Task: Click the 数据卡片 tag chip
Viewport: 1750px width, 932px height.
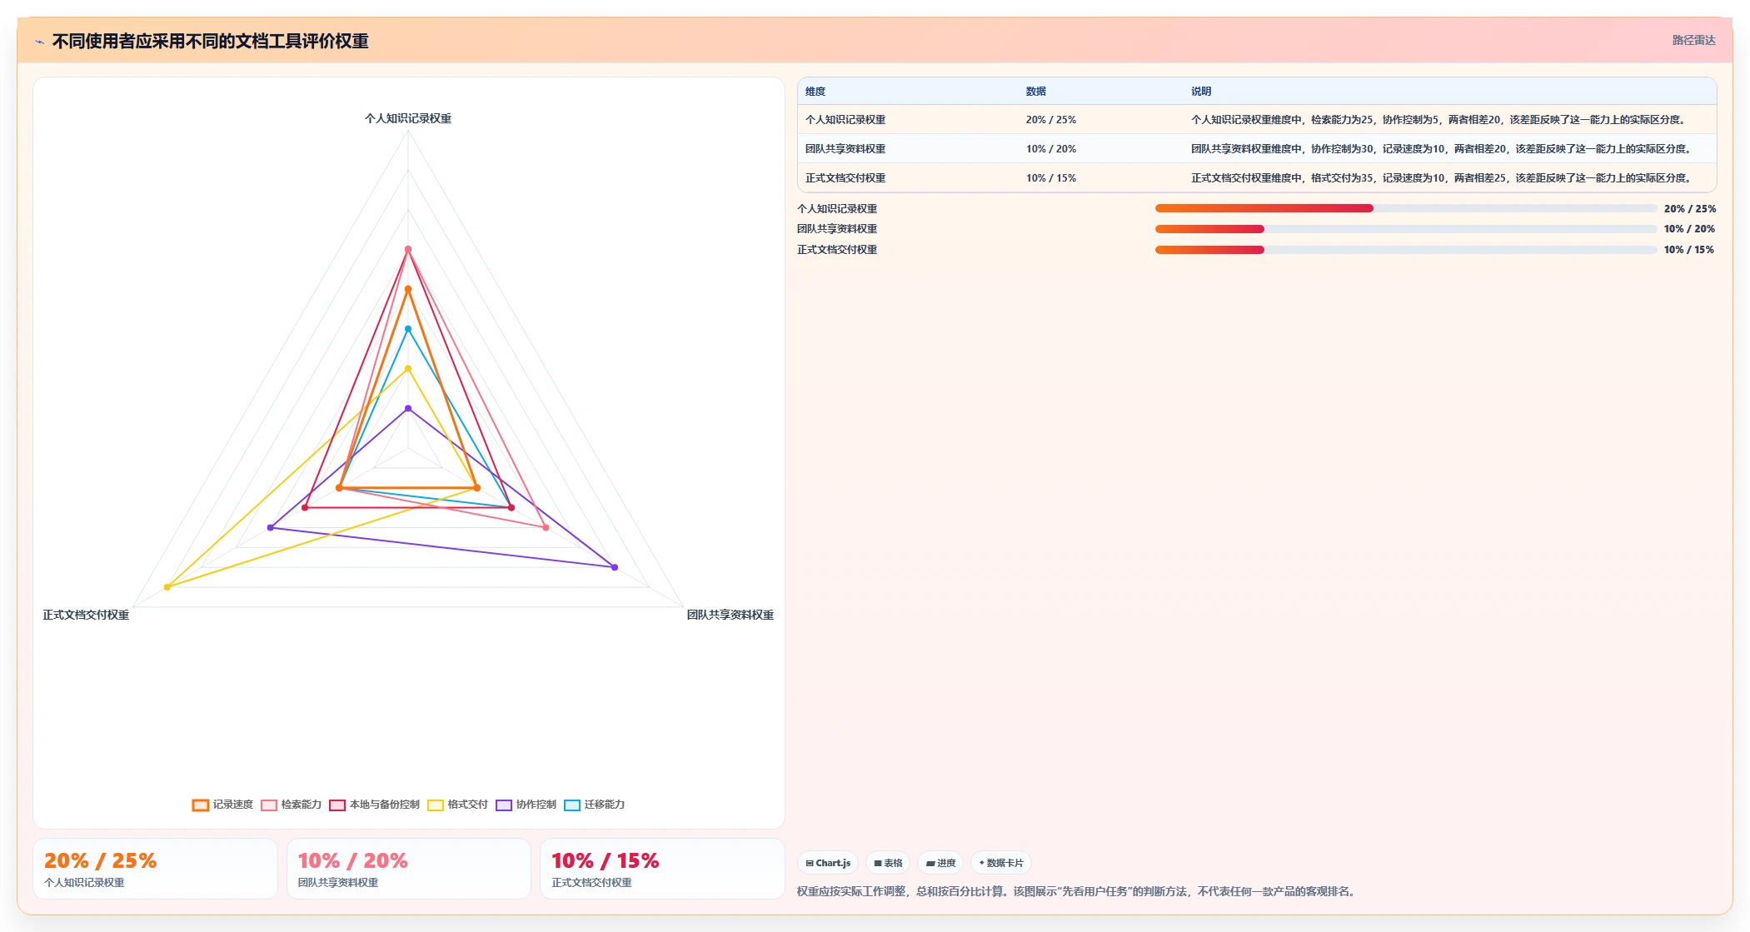Action: point(1001,863)
